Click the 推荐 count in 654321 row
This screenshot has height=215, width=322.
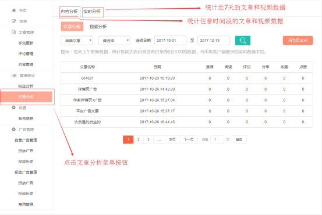(x=210, y=78)
